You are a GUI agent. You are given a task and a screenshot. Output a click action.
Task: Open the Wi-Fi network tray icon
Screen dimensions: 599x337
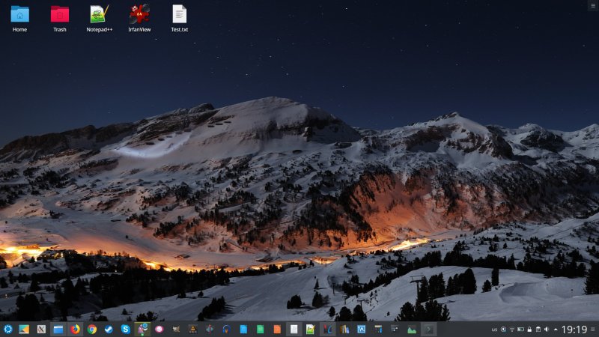511,330
